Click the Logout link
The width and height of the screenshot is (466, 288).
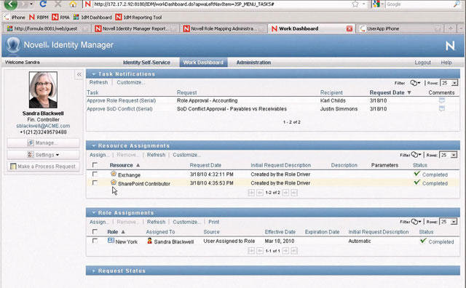point(422,63)
